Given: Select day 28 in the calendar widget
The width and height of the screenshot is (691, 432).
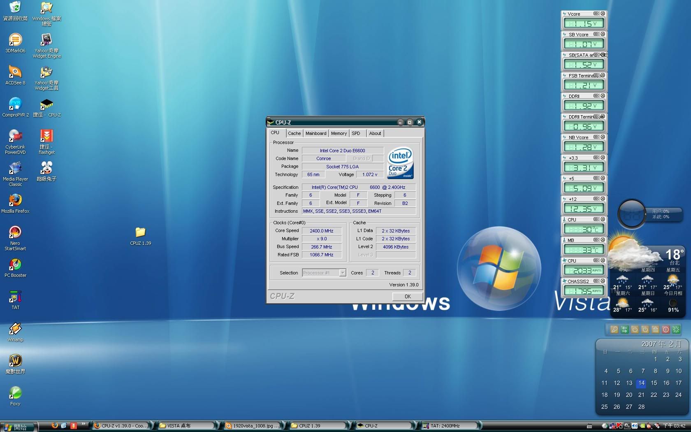Looking at the screenshot, I should pos(641,407).
